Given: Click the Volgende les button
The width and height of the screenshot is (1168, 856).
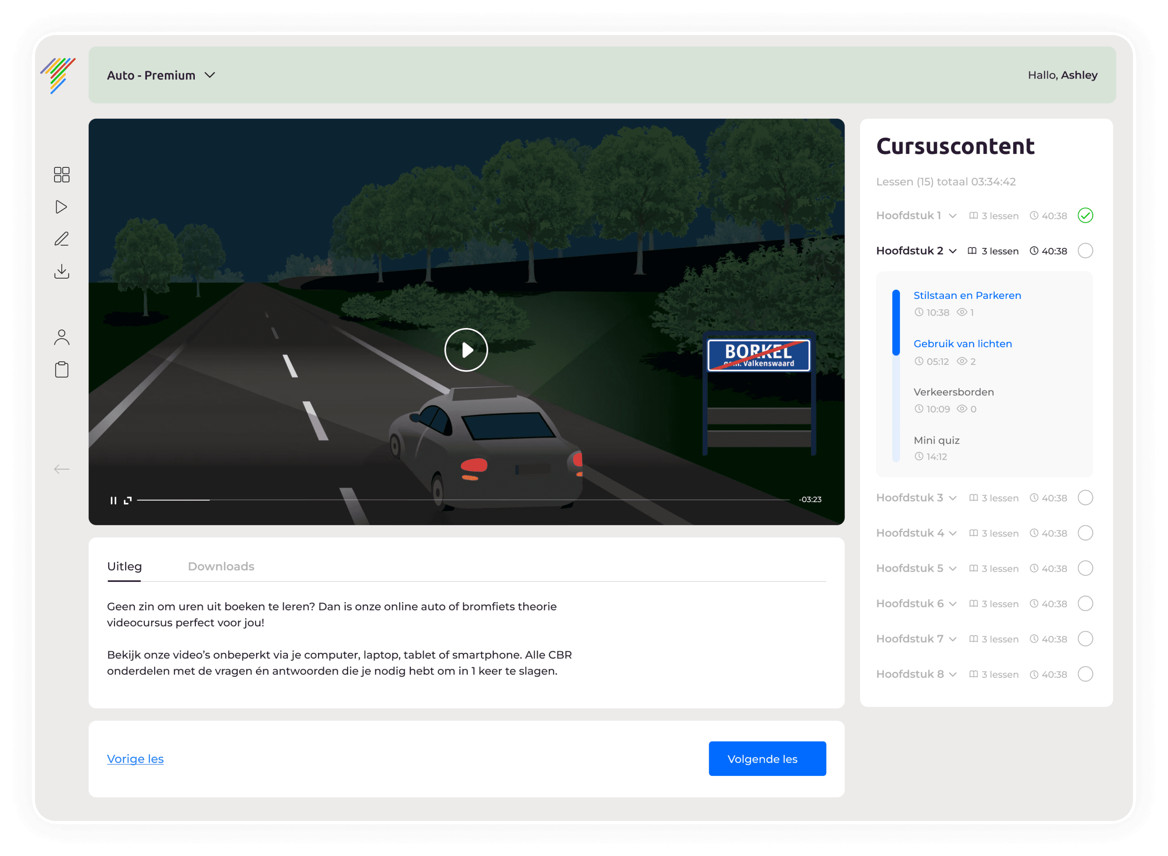Looking at the screenshot, I should click(768, 759).
